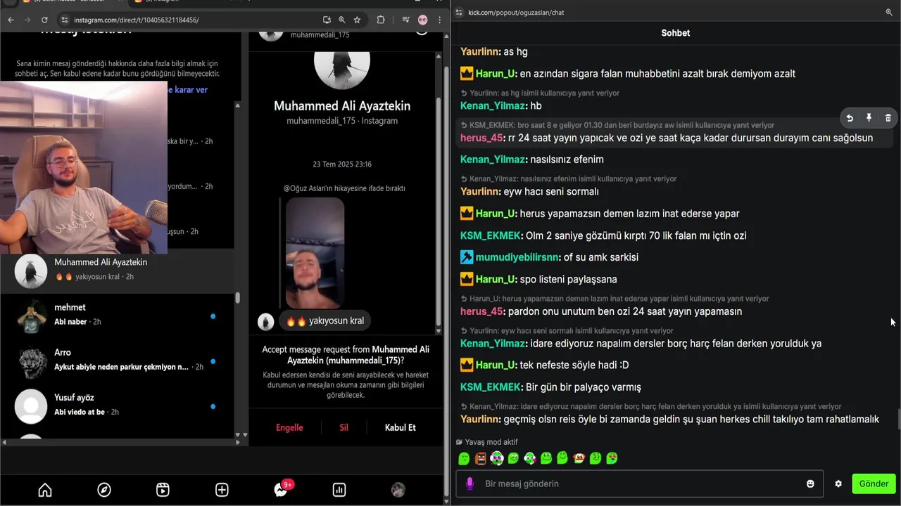901x506 pixels.
Task: Click the Sohbet header title
Action: (x=676, y=33)
